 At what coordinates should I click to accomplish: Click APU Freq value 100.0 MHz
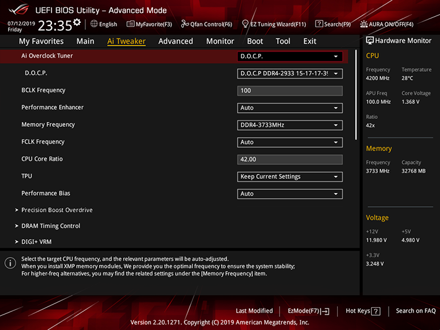[x=378, y=102]
